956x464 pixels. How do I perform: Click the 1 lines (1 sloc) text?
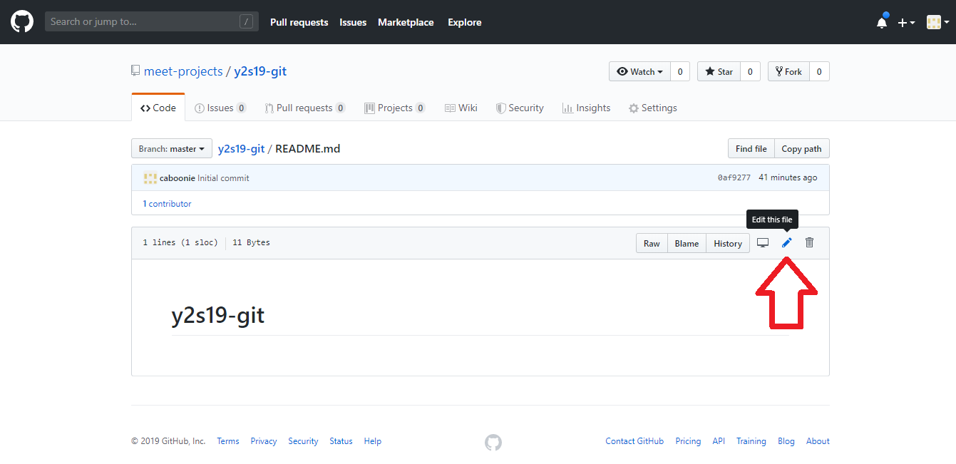[x=180, y=242]
